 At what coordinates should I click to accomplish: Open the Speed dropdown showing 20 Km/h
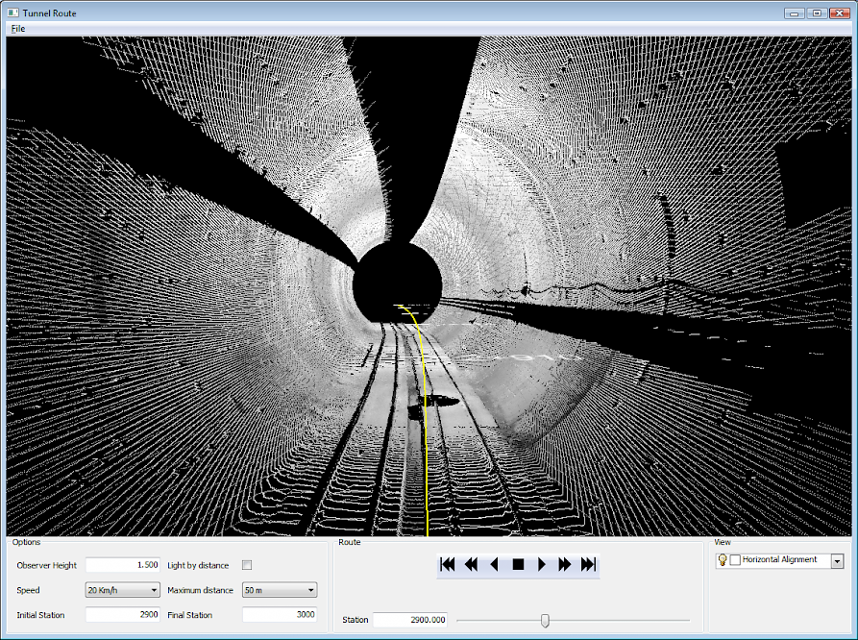coord(122,590)
